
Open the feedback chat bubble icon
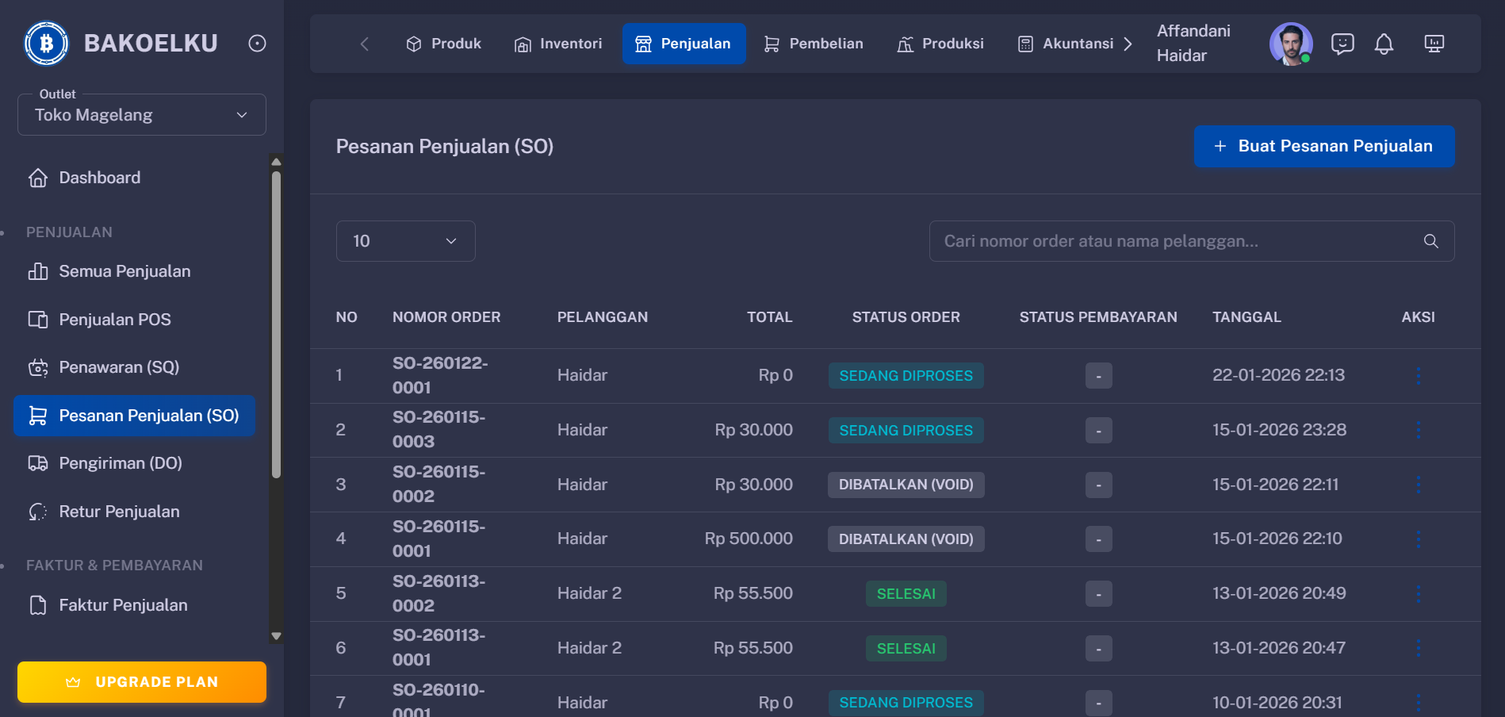1342,44
